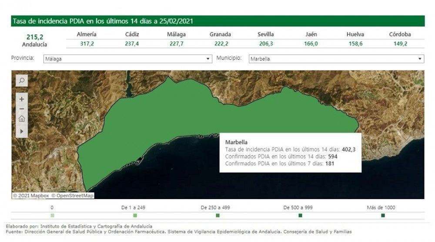Click the 7-day confirmed value 181
The image size is (435, 242).
[330, 164]
